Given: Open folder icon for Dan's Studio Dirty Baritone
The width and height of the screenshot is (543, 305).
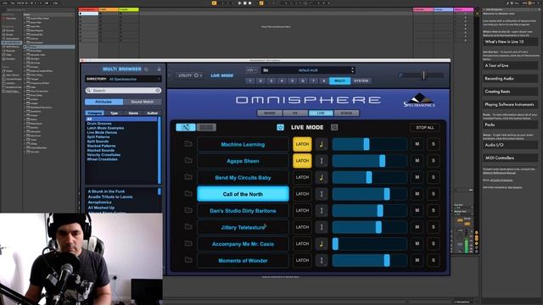Looking at the screenshot, I should click(188, 210).
